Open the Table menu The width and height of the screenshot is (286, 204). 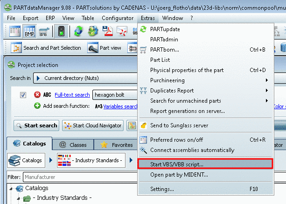[88, 18]
